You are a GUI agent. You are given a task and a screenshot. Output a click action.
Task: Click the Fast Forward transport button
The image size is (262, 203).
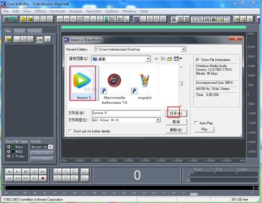tap(26, 178)
